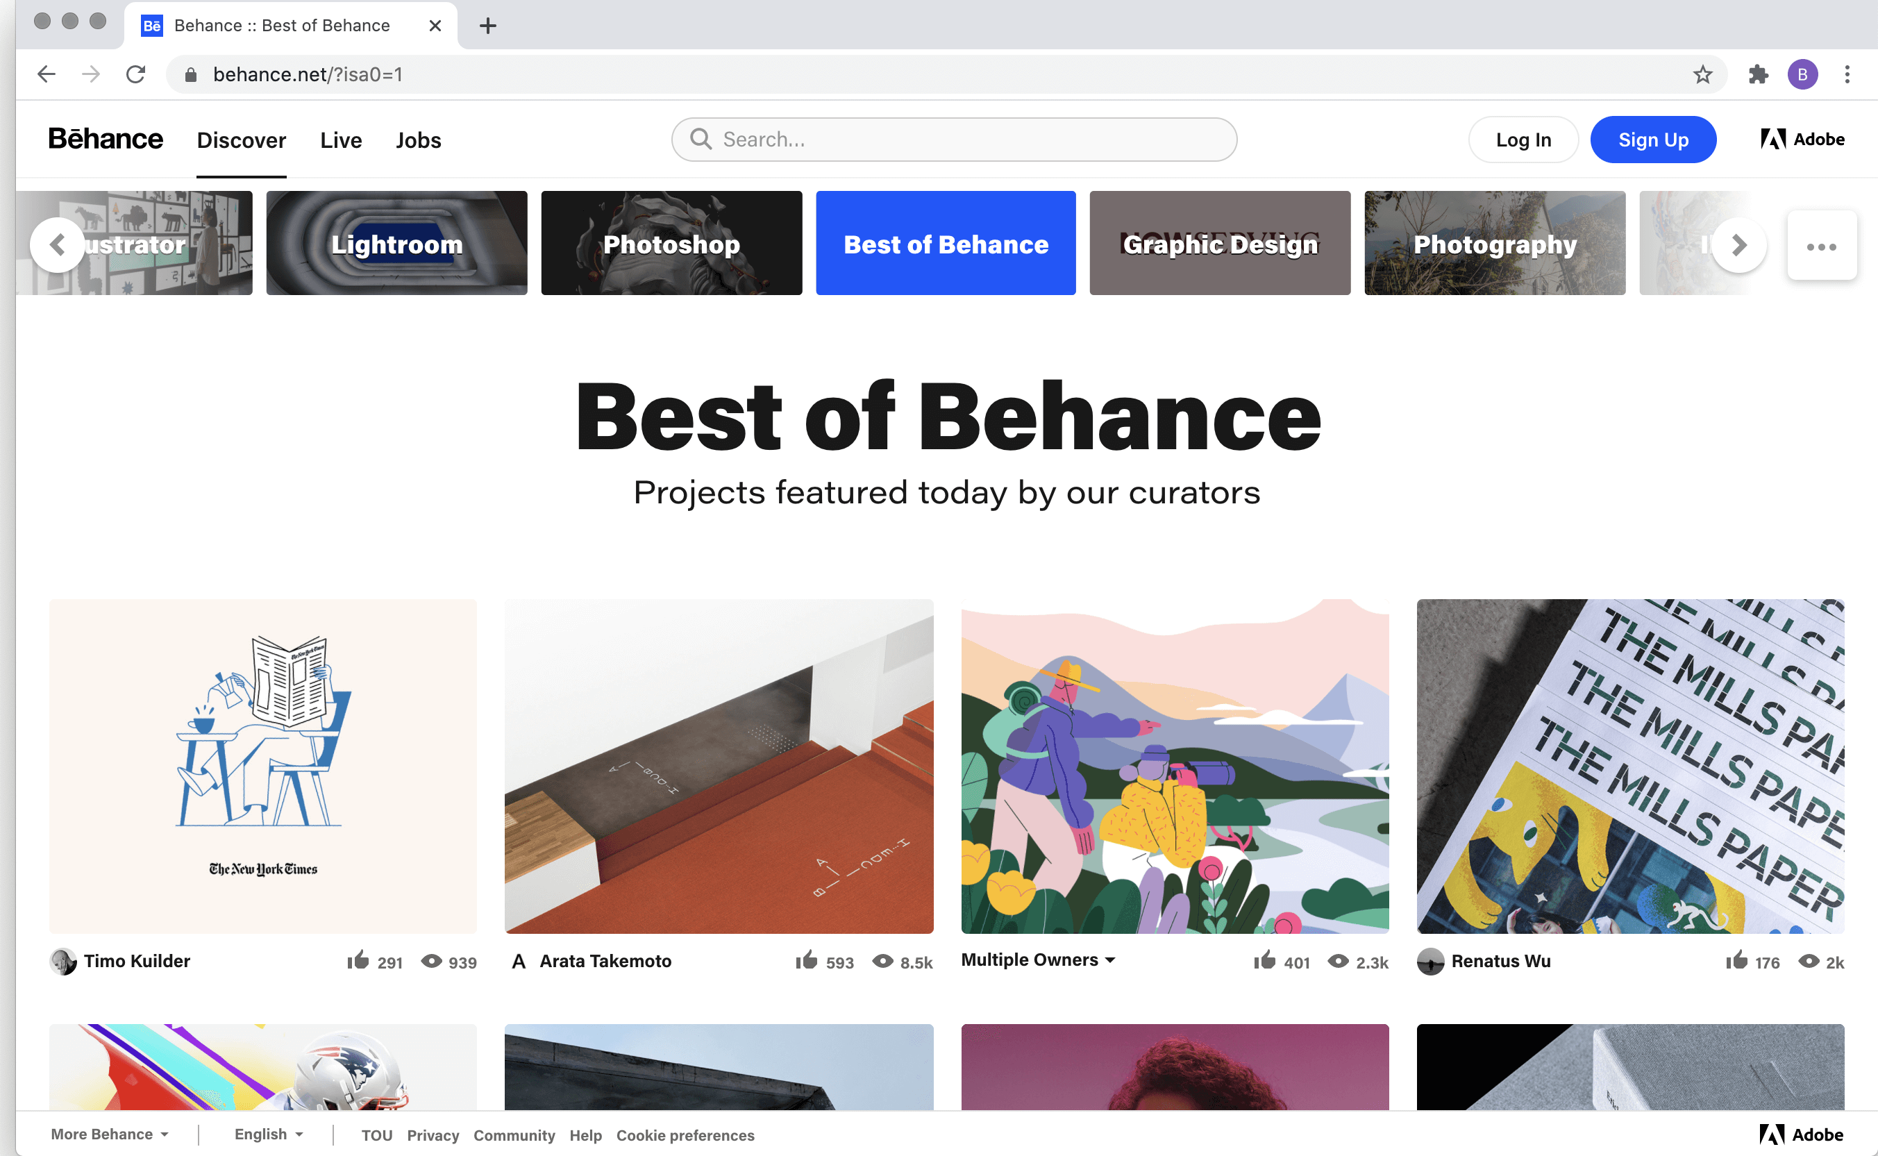Focus the Search field
The image size is (1878, 1156).
(954, 139)
